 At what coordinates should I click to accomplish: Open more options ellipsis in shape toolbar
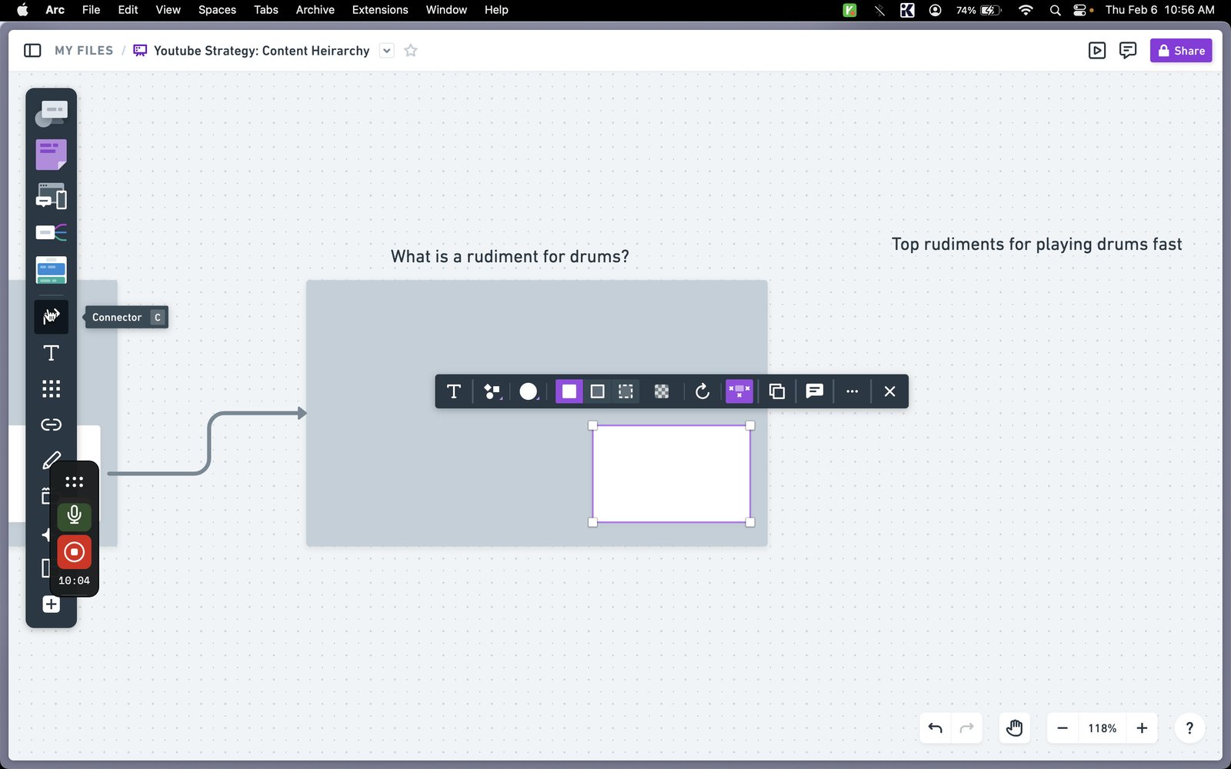coord(852,391)
